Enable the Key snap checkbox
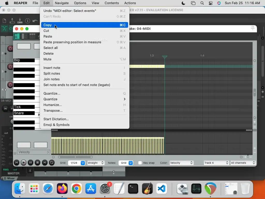265x199 pixels. click(140, 163)
